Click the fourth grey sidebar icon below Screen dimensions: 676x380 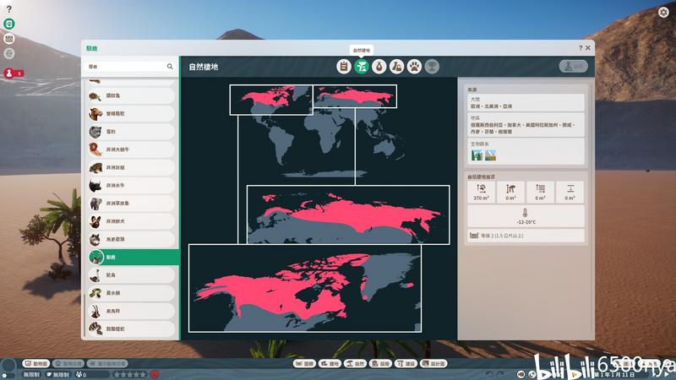click(9, 53)
